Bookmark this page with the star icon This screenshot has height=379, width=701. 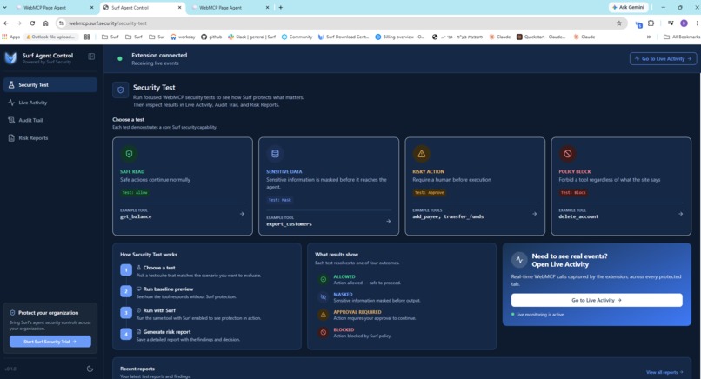click(x=618, y=23)
